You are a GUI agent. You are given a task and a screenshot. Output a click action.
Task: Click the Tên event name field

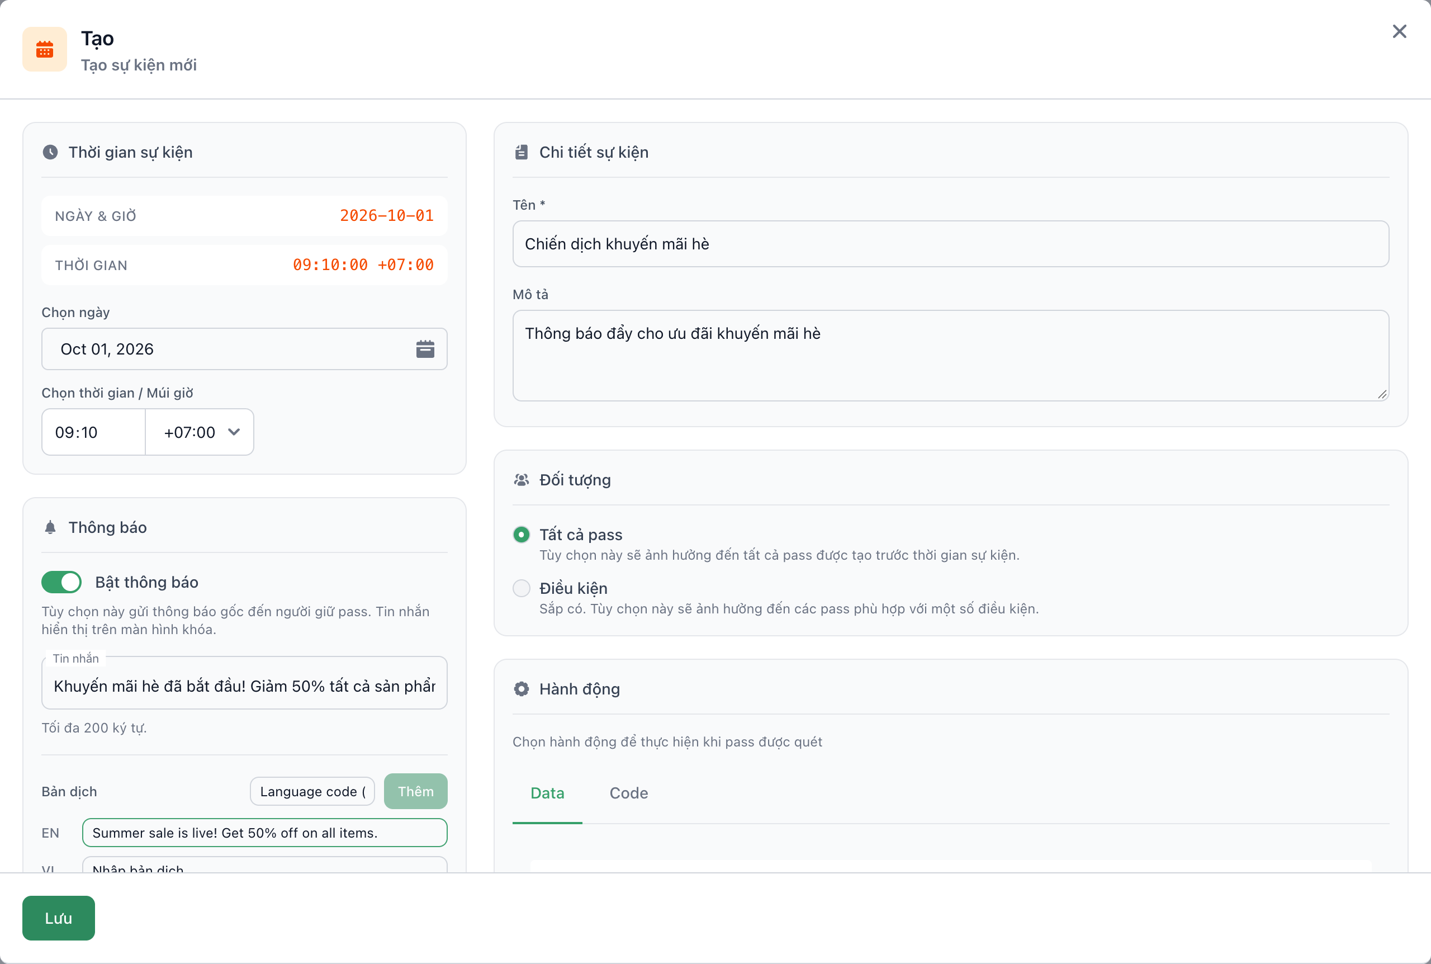950,243
